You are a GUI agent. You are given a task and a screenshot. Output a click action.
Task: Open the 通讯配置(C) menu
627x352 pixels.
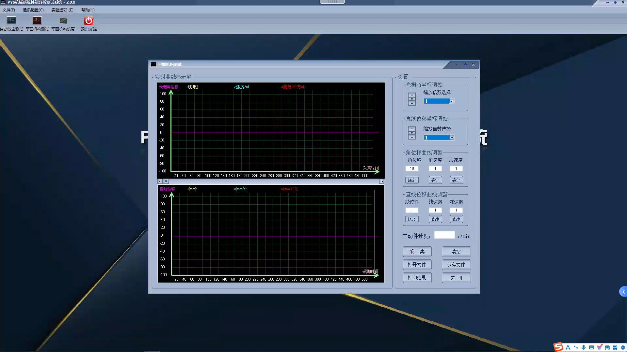click(33, 10)
